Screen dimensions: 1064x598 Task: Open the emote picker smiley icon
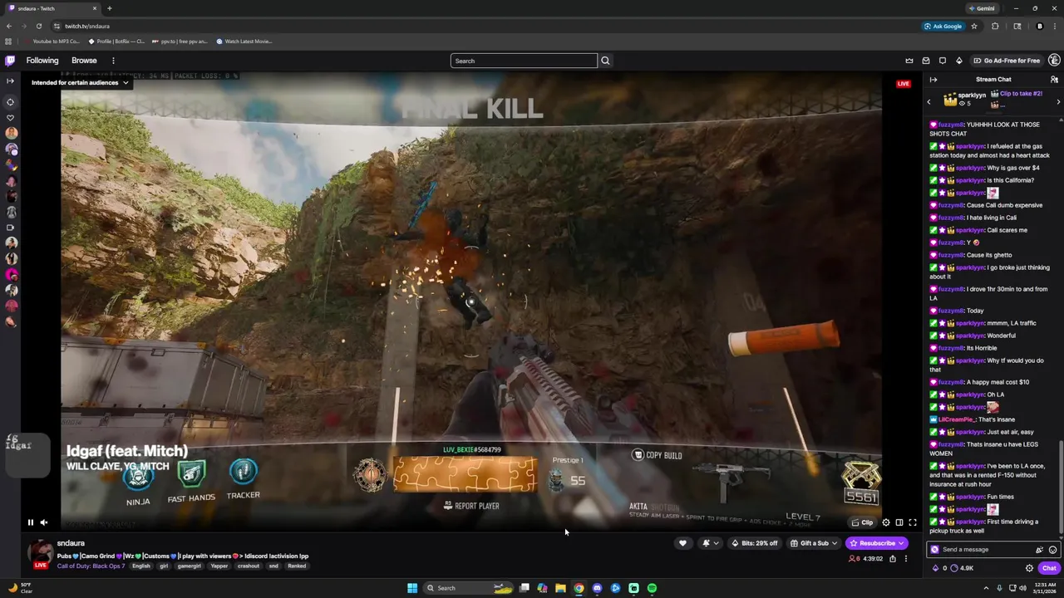pyautogui.click(x=1052, y=550)
